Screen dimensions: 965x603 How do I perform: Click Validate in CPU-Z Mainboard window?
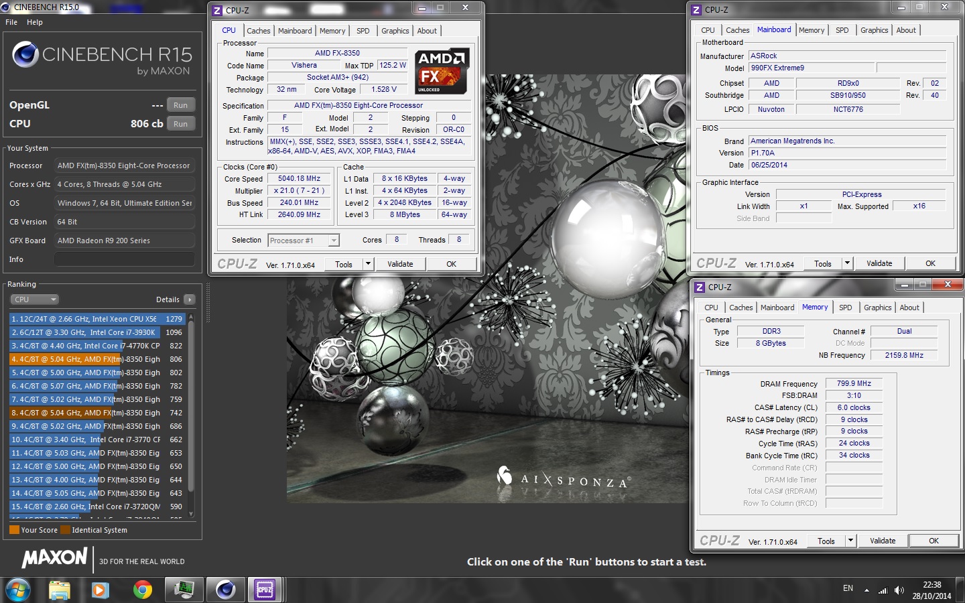pos(879,263)
